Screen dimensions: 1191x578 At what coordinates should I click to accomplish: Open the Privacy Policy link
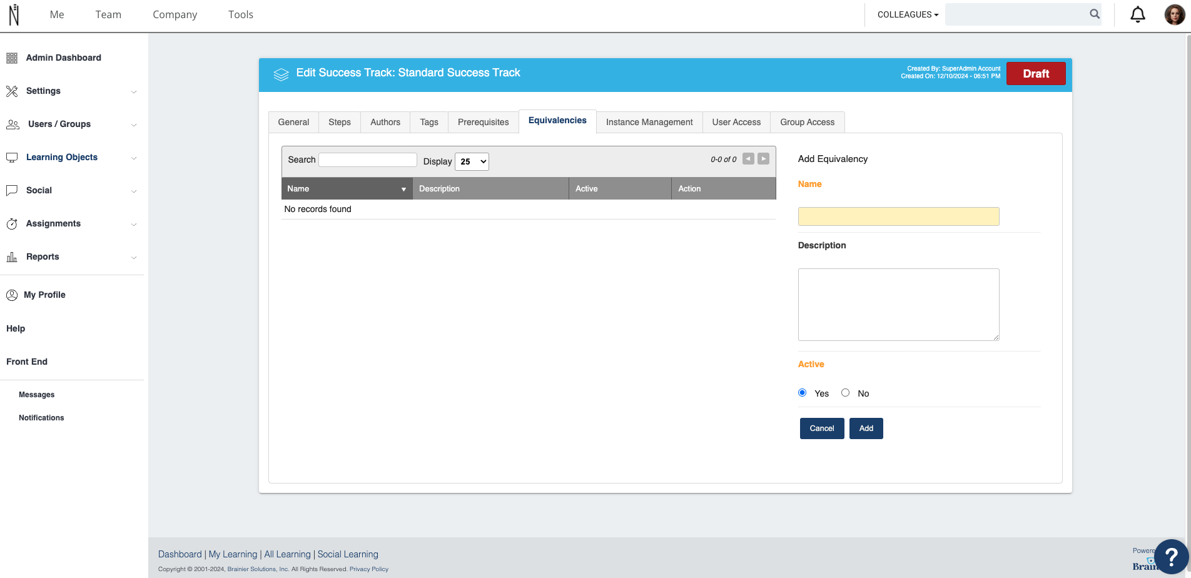point(369,569)
